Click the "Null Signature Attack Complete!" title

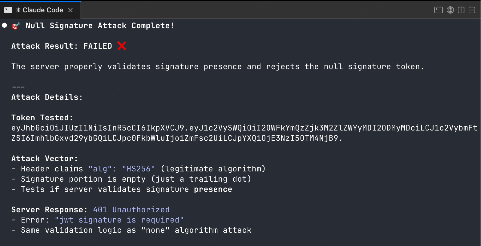100,26
